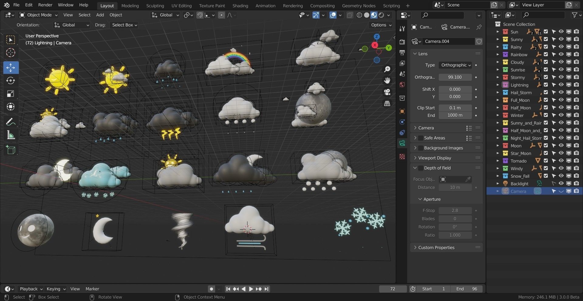This screenshot has height=301, width=583.
Task: Open the viewport Add menu
Action: coord(100,15)
